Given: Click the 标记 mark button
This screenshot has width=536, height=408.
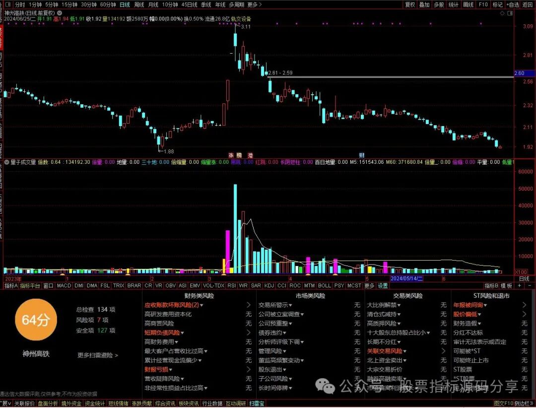Looking at the screenshot, I should [x=497, y=4].
